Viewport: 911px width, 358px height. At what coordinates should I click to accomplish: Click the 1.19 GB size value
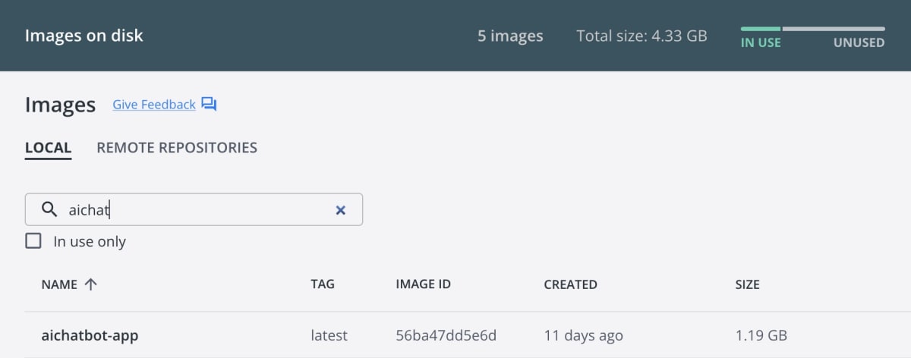[761, 335]
